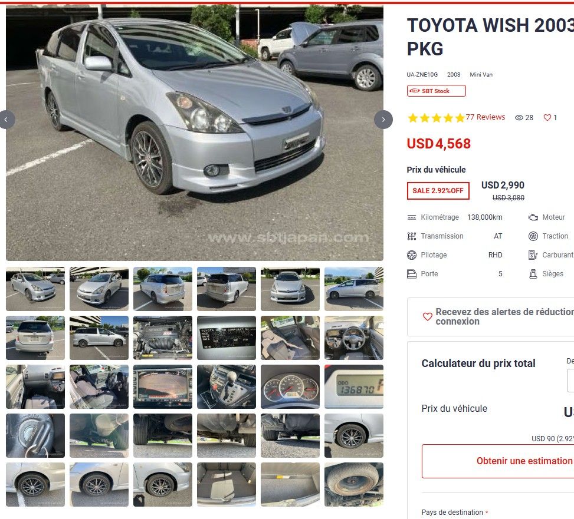
Task: Click the Sièges seat icon
Action: [x=533, y=274]
